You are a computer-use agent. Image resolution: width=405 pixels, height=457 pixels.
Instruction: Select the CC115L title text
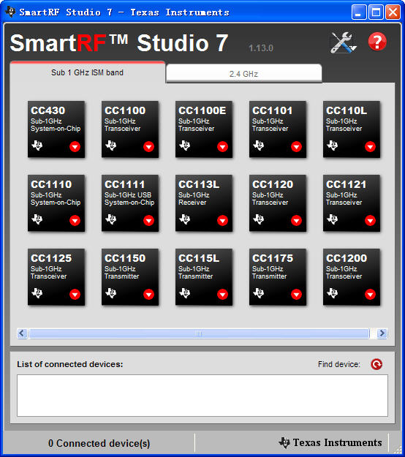coord(199,258)
